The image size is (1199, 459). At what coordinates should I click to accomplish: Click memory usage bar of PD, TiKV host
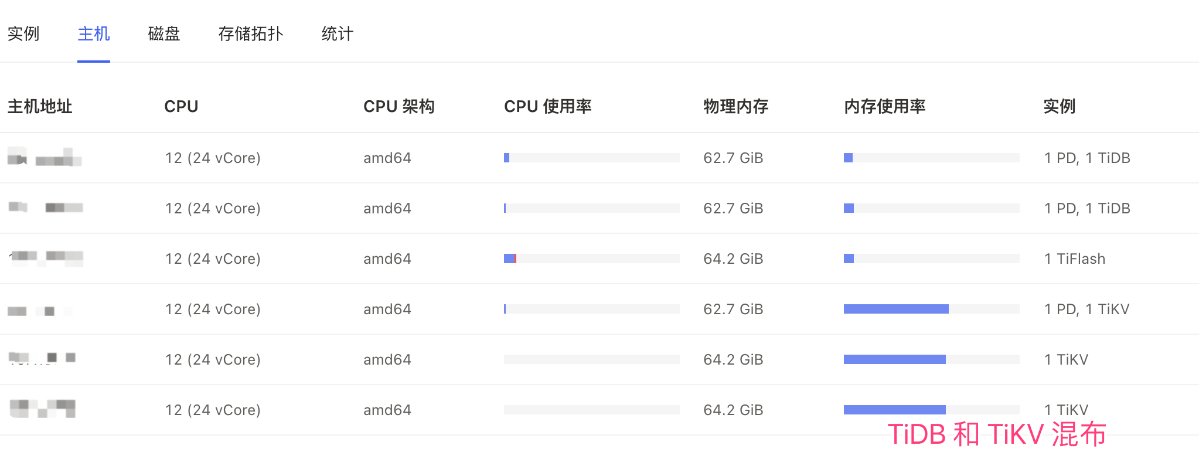[931, 309]
